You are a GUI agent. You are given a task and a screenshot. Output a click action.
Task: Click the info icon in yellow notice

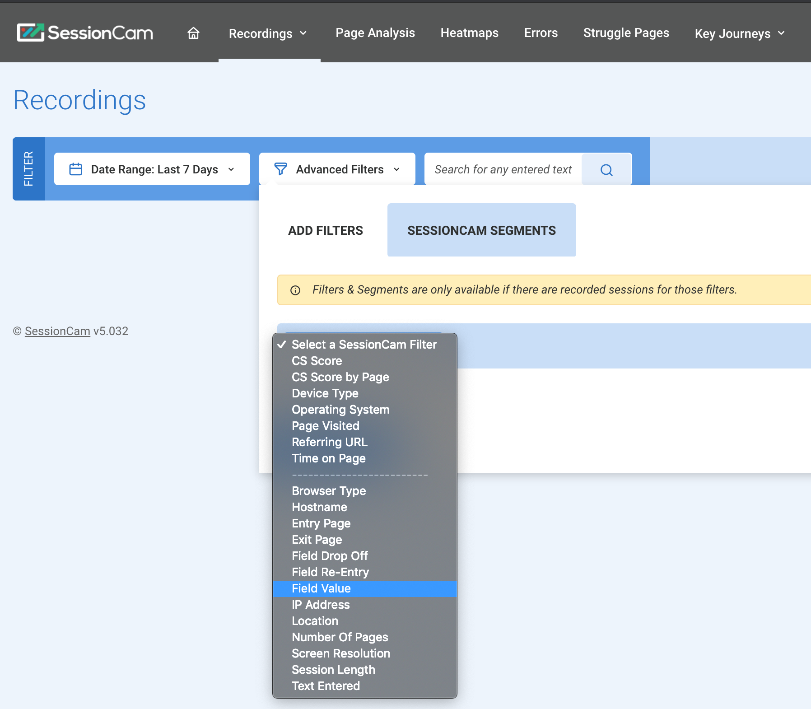click(x=295, y=290)
